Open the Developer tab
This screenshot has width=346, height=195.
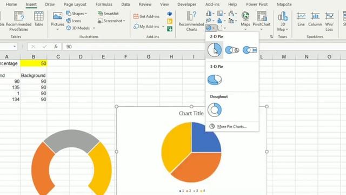(187, 4)
